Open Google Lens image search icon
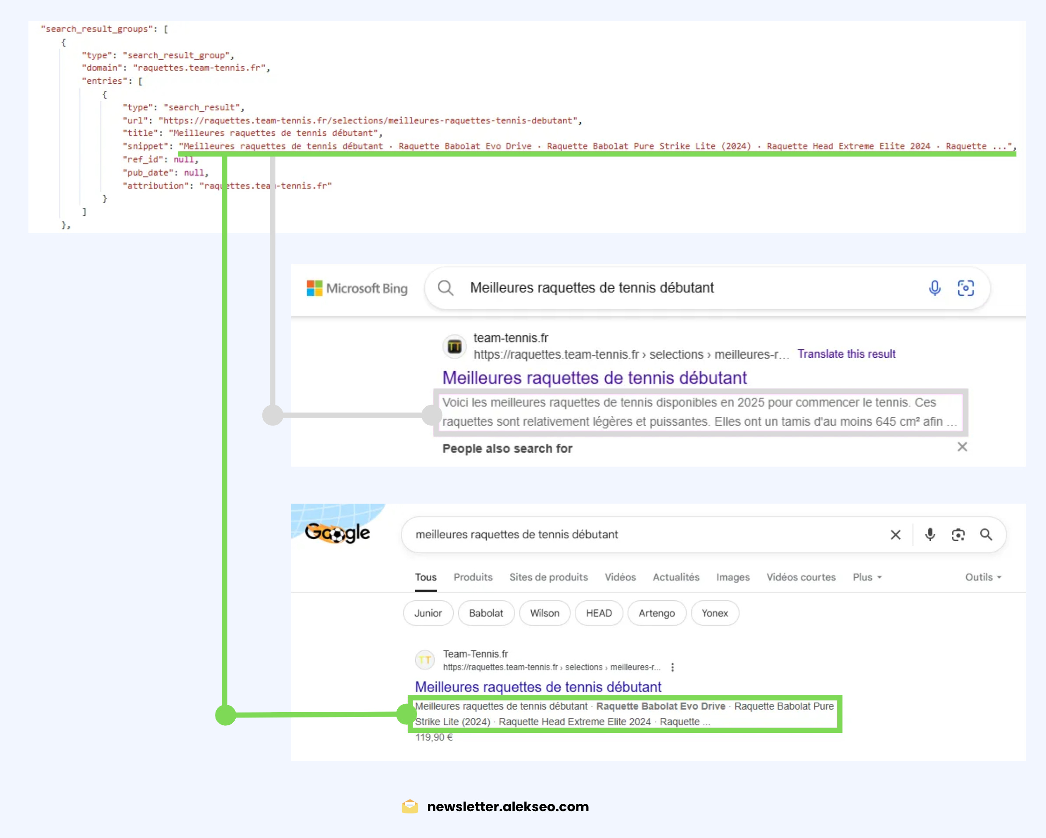This screenshot has width=1046, height=838. click(958, 535)
